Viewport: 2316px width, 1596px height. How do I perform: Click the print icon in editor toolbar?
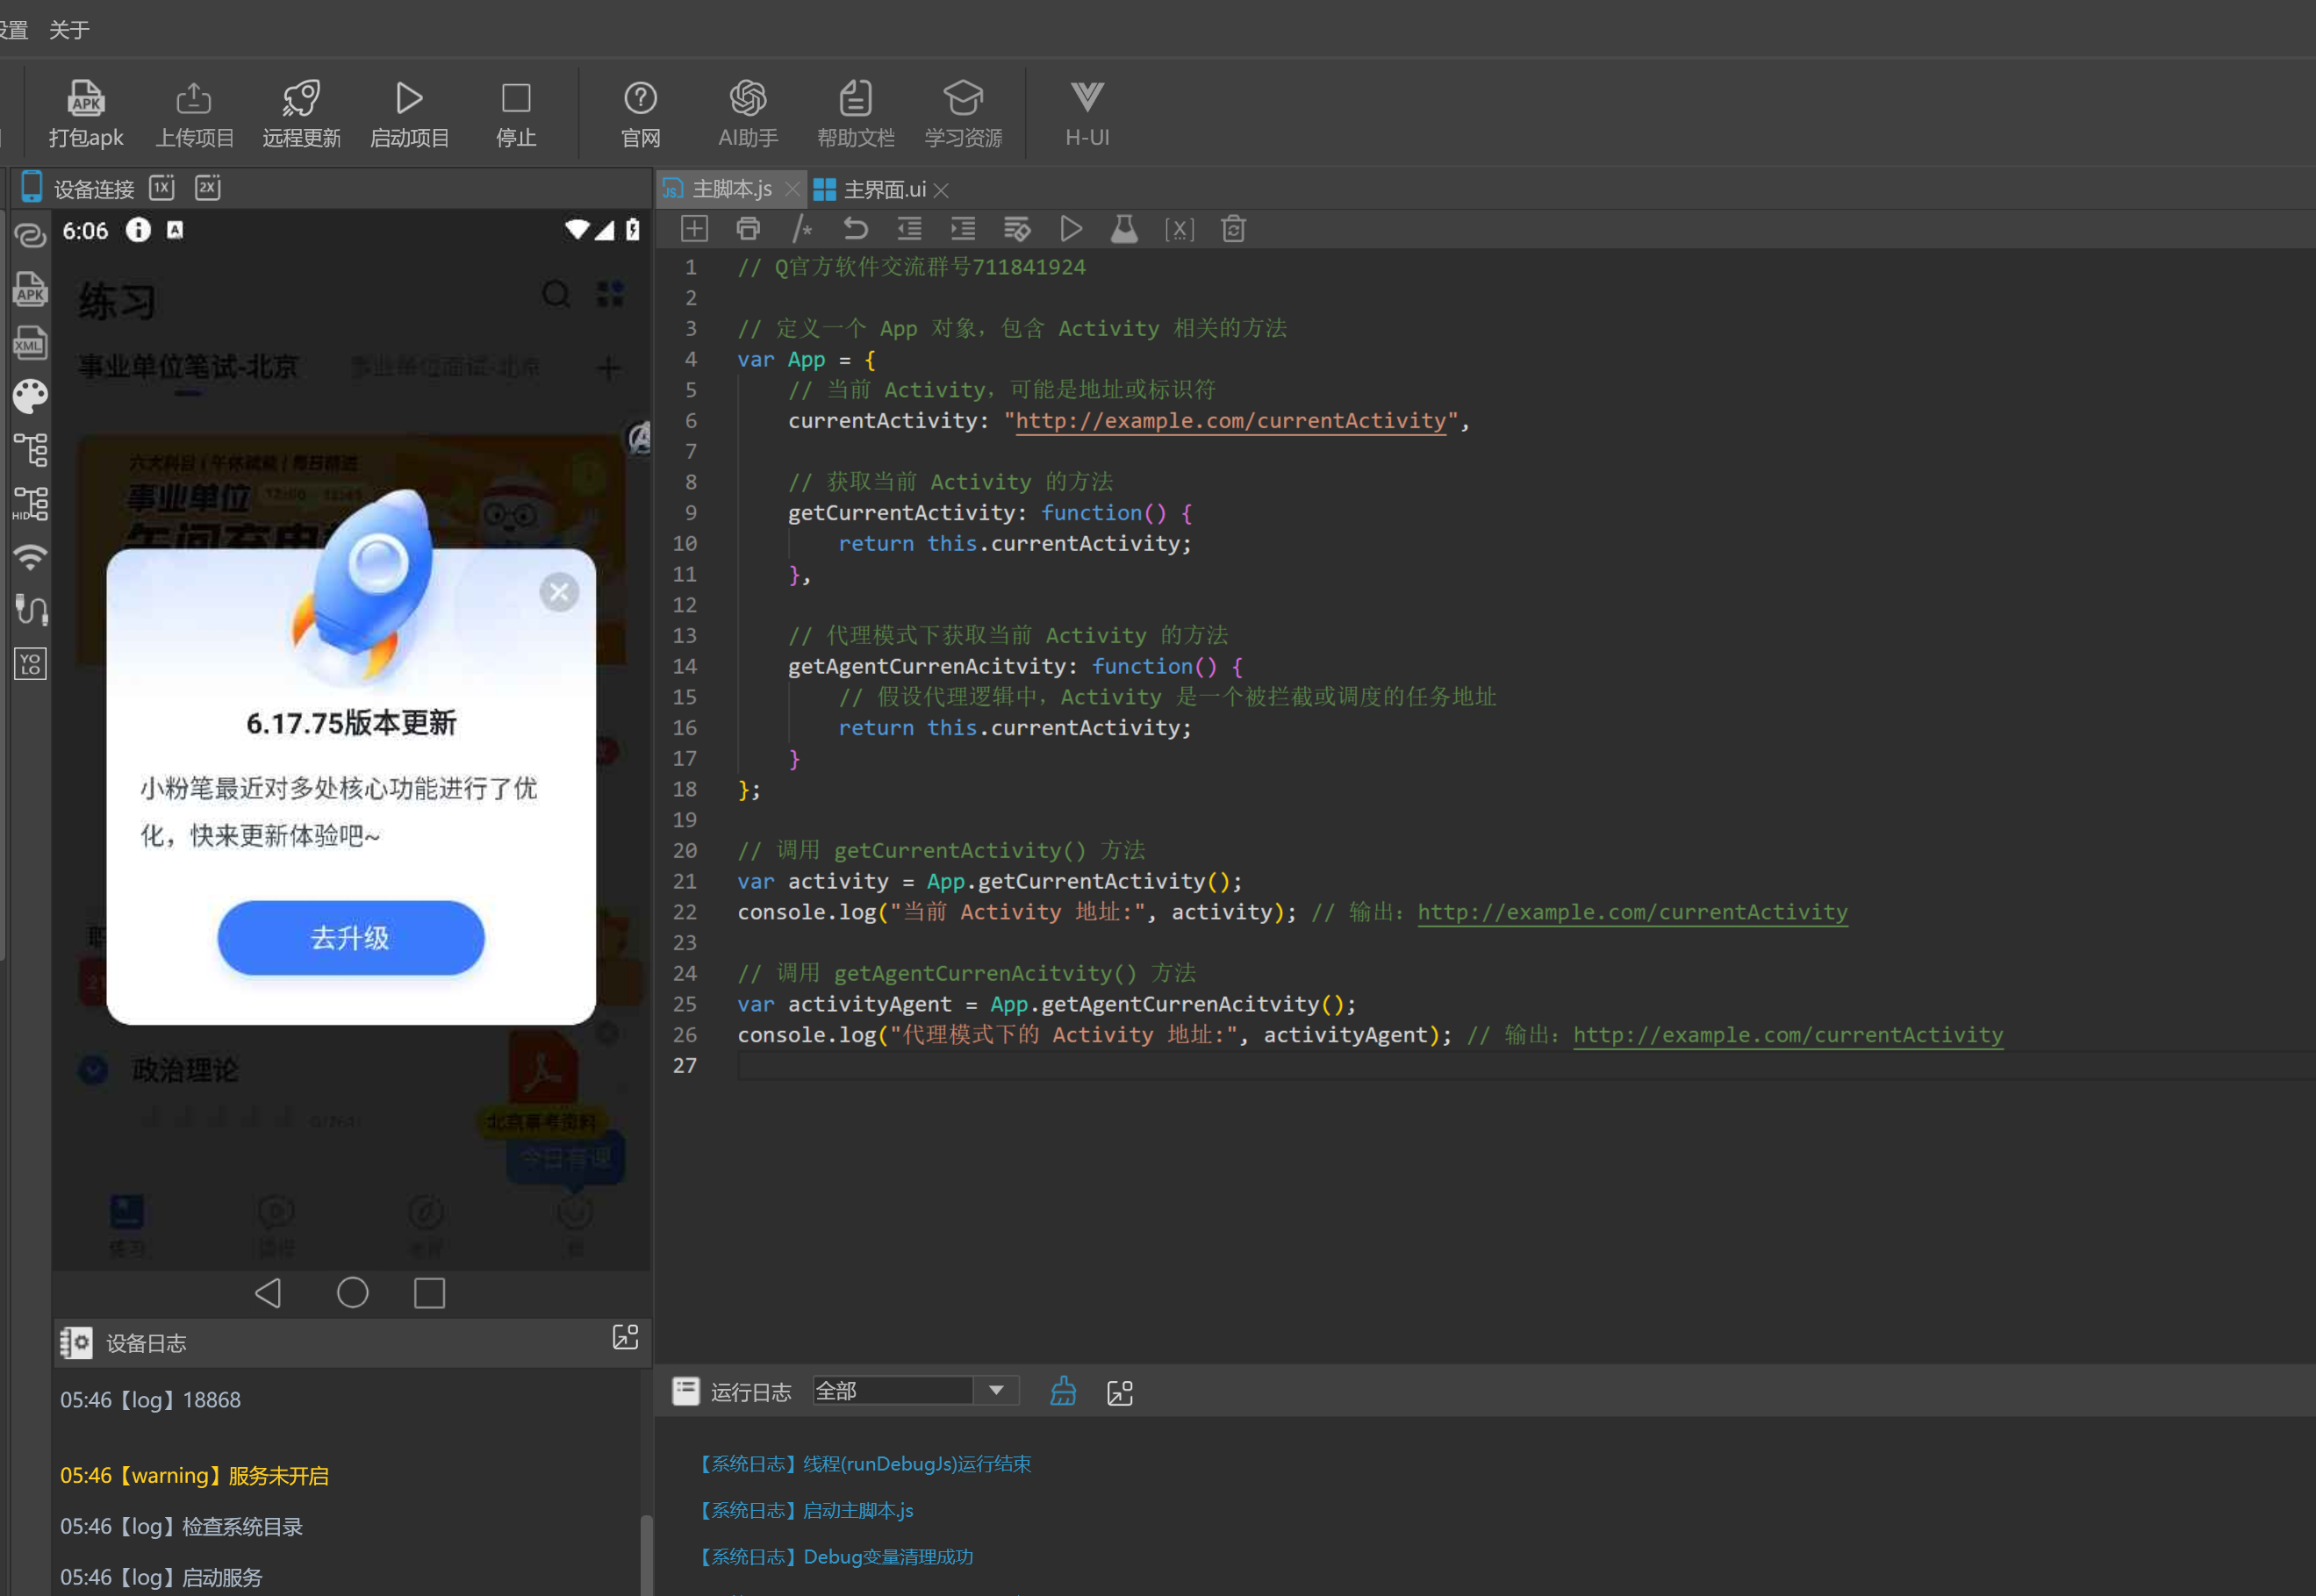748,229
